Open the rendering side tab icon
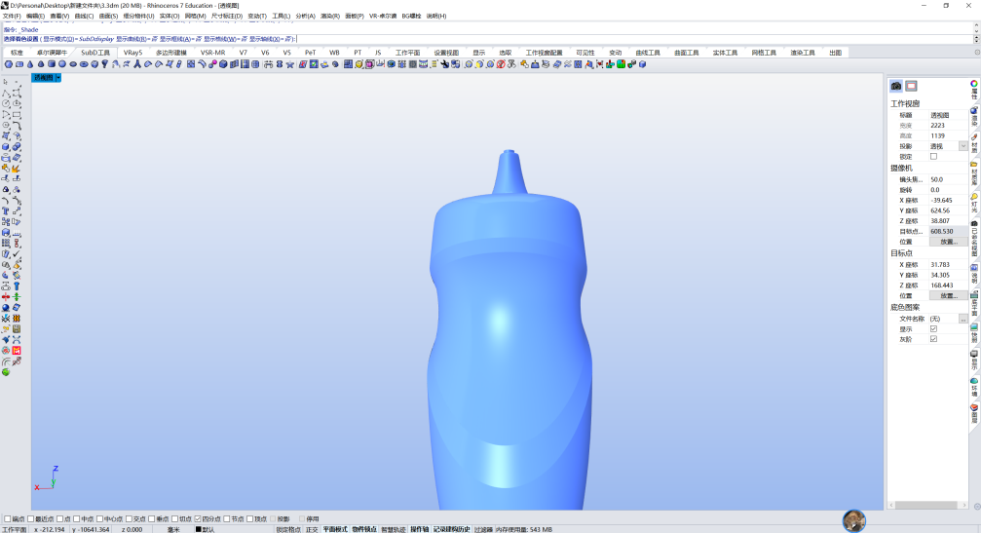 tap(974, 111)
